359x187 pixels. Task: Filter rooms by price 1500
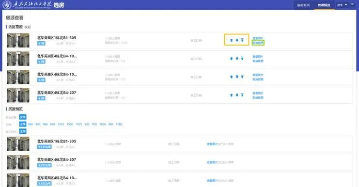point(70,125)
